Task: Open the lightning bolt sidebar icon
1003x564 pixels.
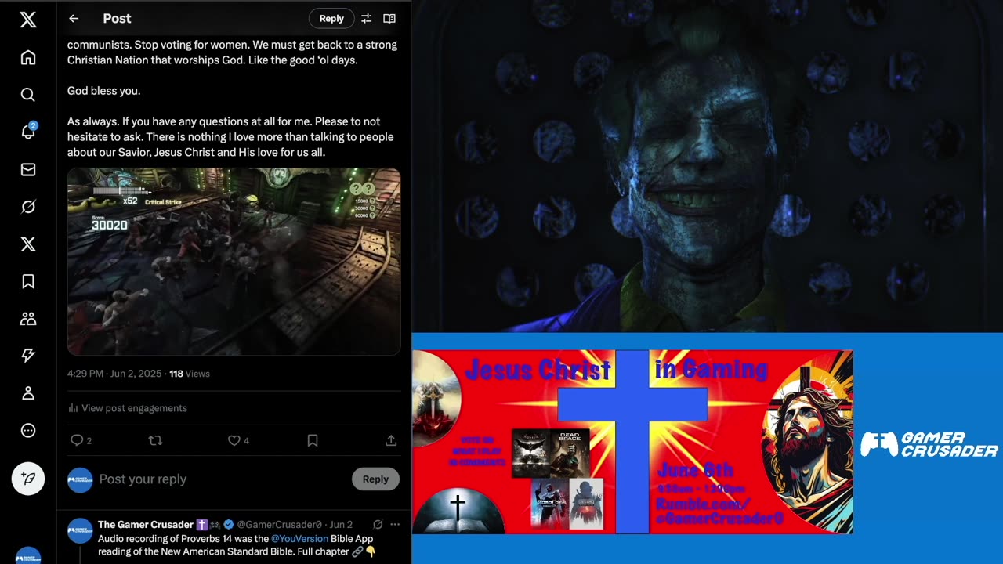Action: point(28,356)
